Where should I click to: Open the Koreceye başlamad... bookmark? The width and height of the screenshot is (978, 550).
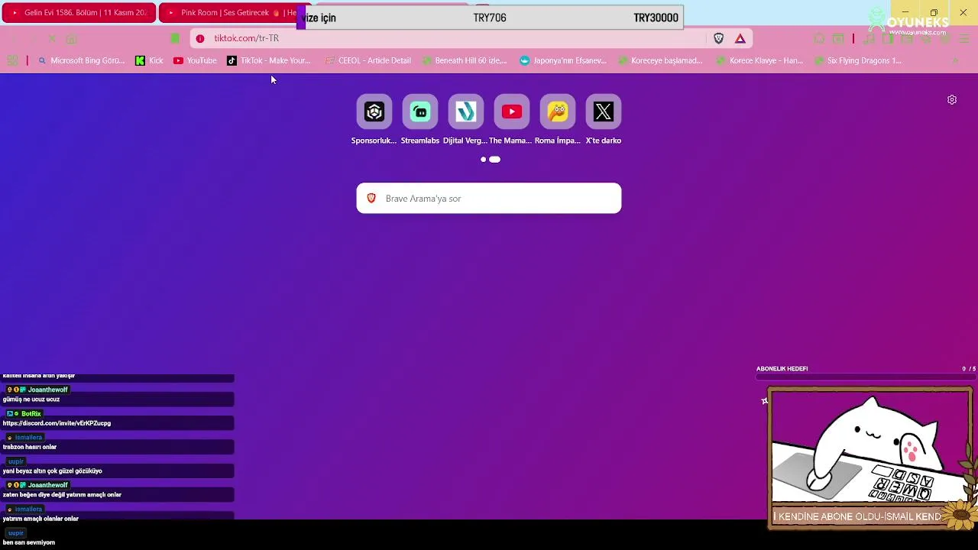[x=661, y=60]
